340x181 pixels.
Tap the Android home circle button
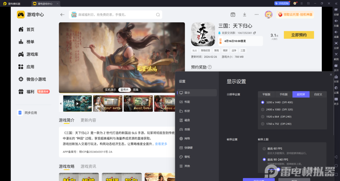336,166
